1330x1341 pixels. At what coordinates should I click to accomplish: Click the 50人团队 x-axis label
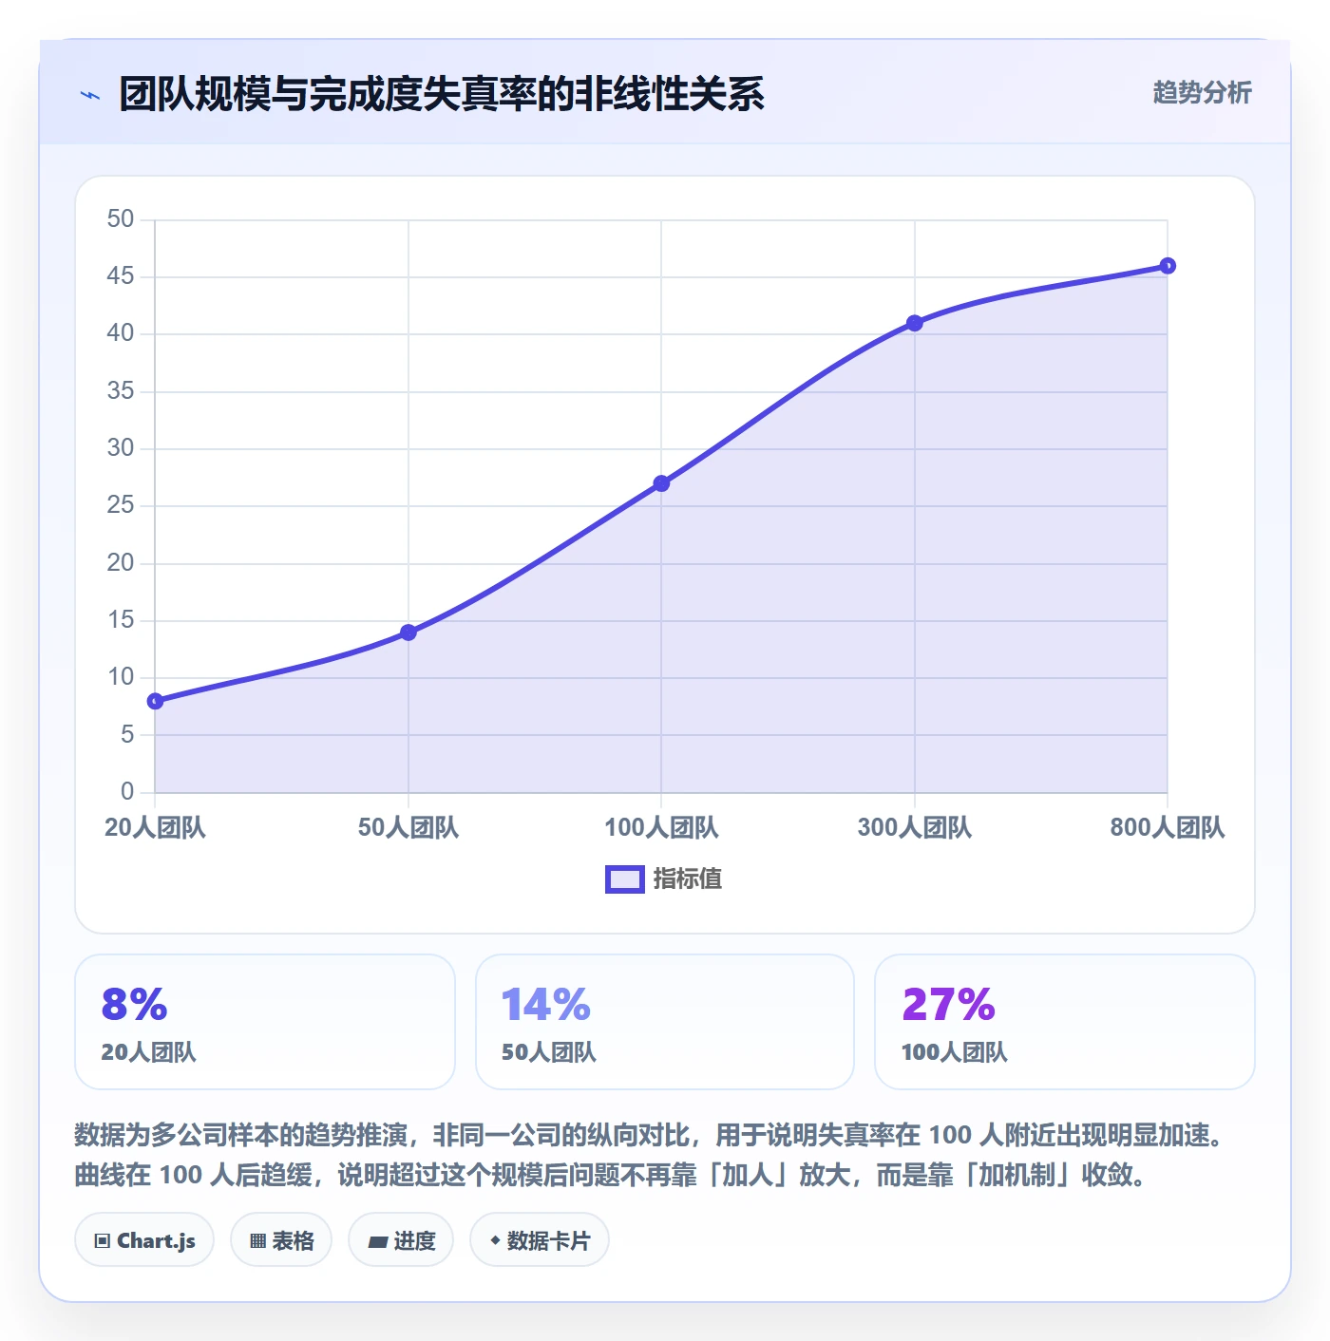coord(408,828)
